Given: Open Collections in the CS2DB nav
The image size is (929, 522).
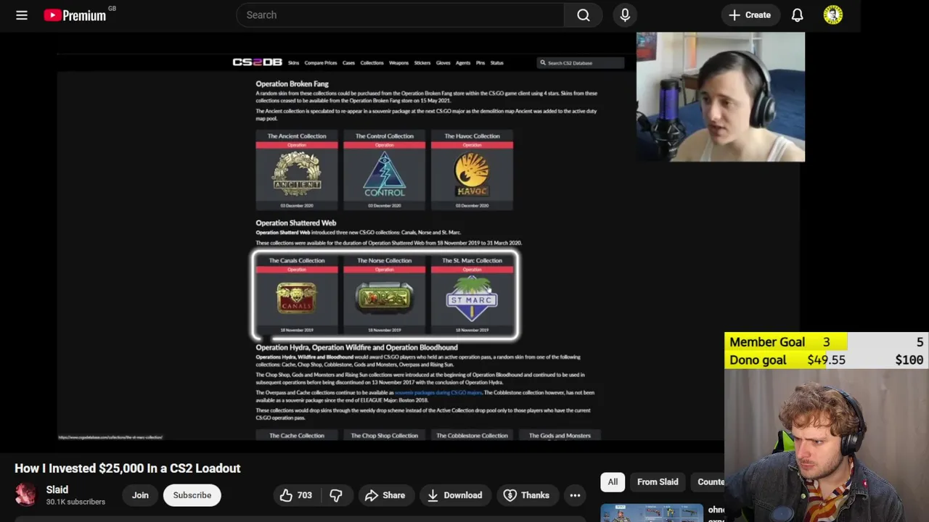Looking at the screenshot, I should click(x=372, y=63).
